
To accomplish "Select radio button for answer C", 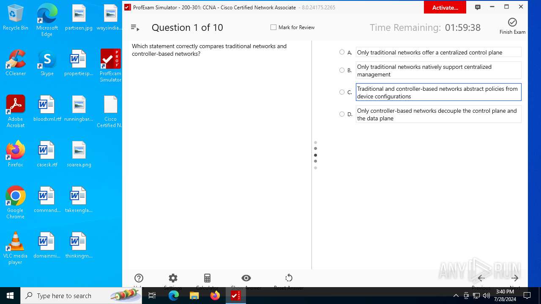I will [x=342, y=92].
